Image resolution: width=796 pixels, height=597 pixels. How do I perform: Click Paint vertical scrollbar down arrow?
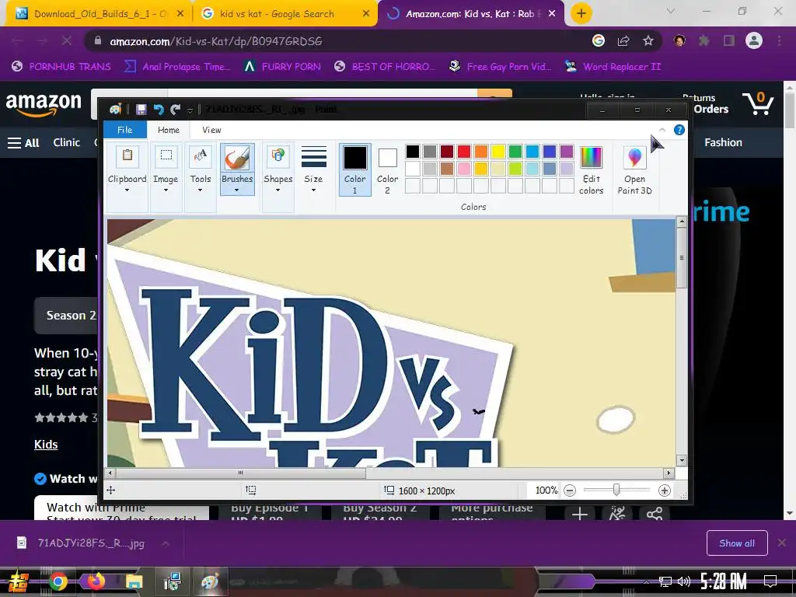(682, 460)
